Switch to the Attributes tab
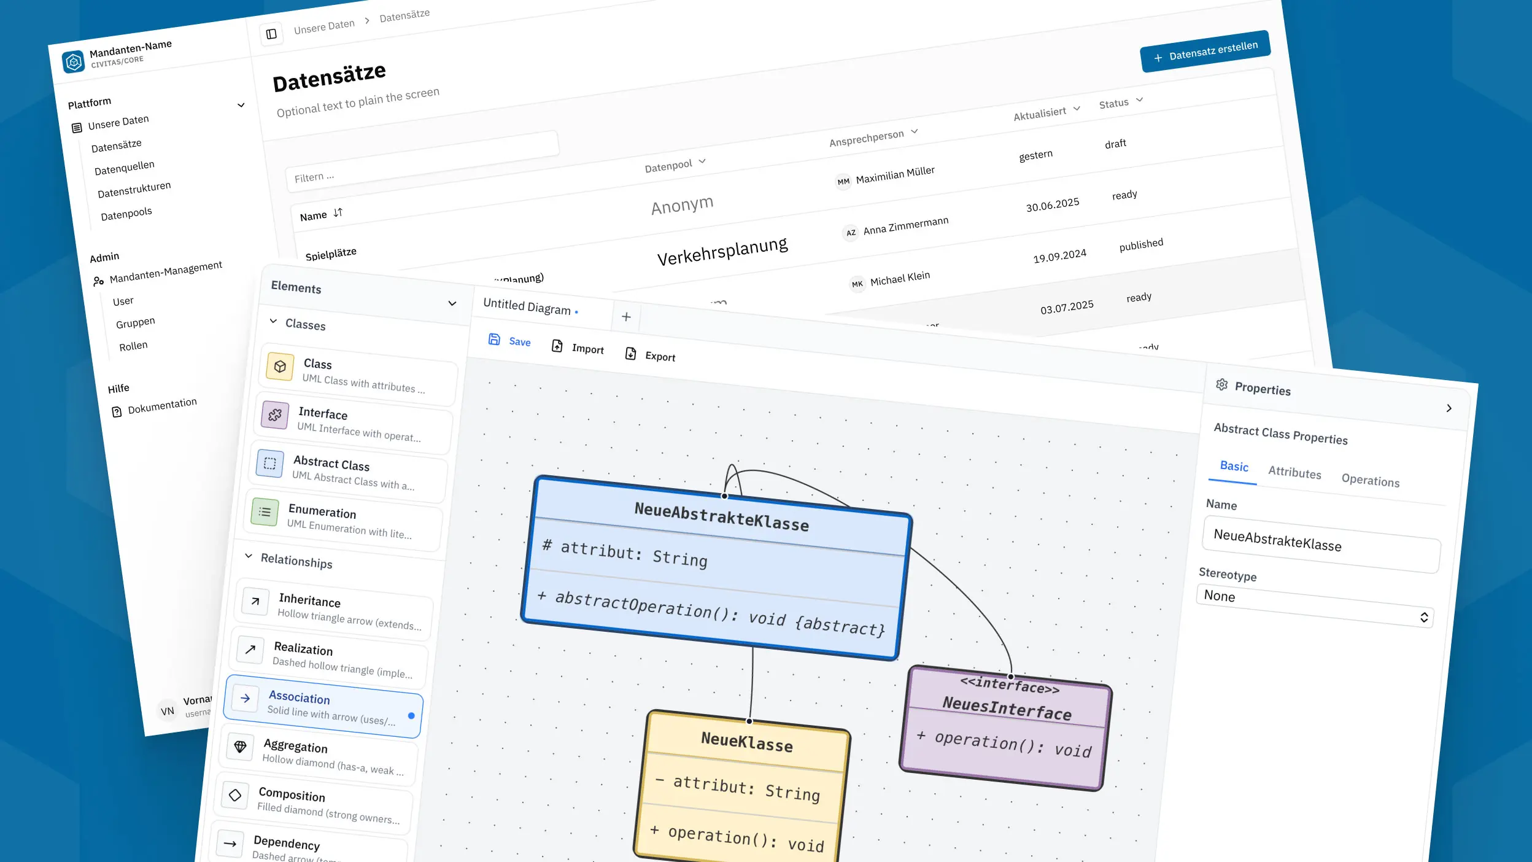 [1294, 472]
